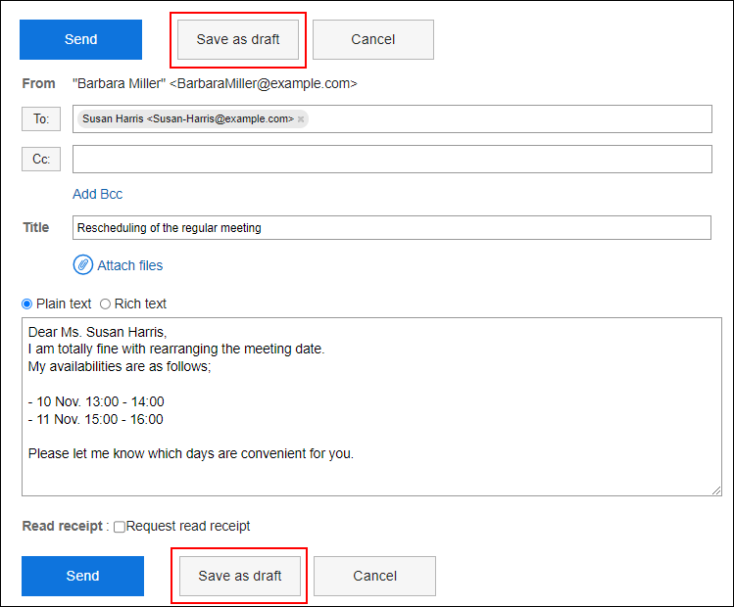Viewport: 734px width, 607px height.
Task: Click in the Cc input field
Action: (x=392, y=159)
